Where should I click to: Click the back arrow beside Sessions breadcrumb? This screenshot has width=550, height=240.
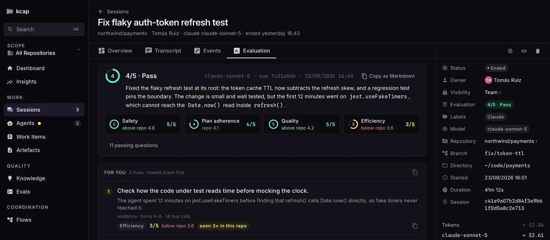[101, 11]
